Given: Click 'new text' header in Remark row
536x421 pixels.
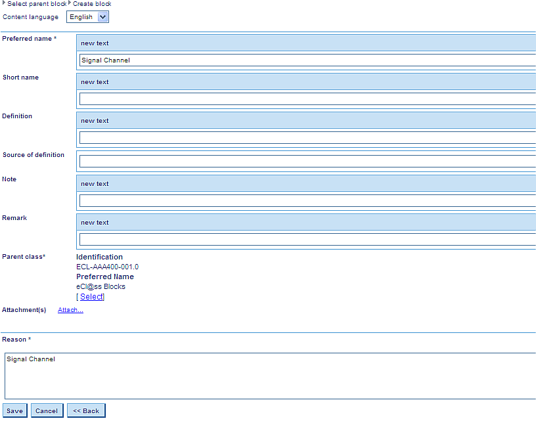Looking at the screenshot, I should coord(95,223).
